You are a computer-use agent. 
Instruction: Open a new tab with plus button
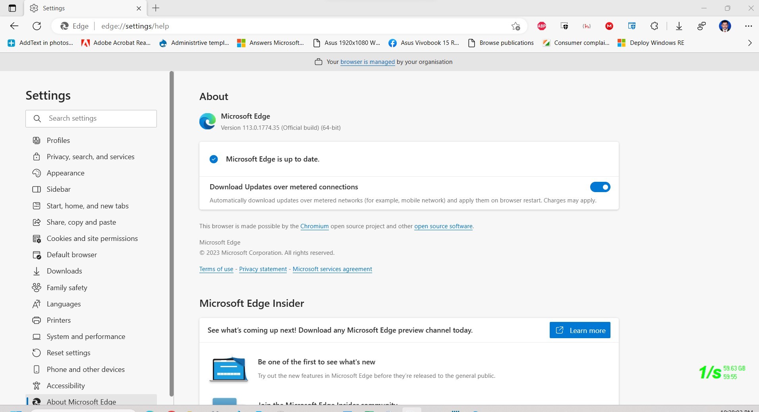coord(156,8)
